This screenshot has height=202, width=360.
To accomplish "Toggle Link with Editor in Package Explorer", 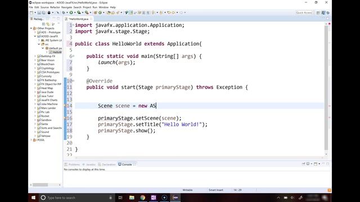I will click(48, 24).
